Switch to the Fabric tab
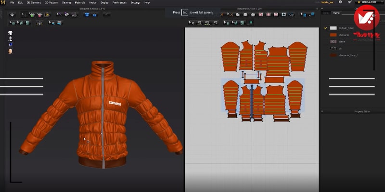 [x=336, y=13]
